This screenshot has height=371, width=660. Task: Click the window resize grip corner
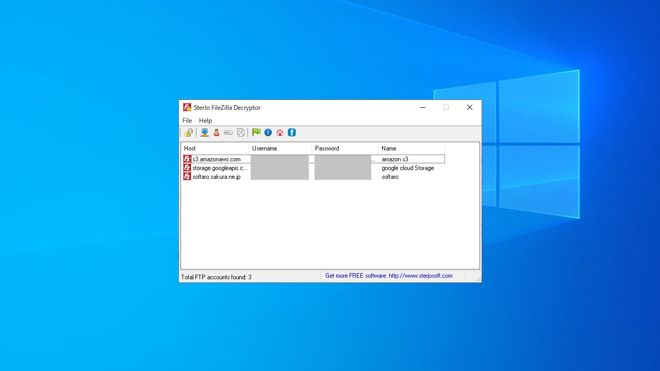pos(478,279)
